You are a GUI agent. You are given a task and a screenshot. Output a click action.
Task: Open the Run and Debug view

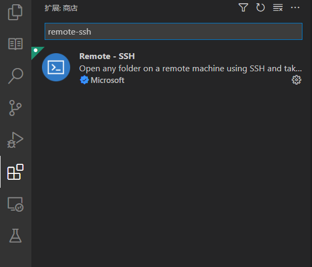pos(15,140)
